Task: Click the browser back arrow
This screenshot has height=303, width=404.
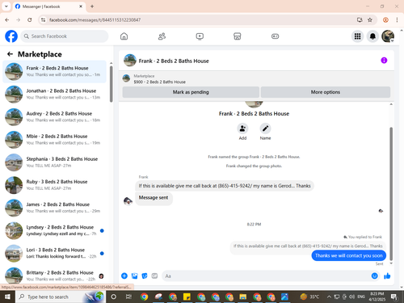Action: [7, 20]
